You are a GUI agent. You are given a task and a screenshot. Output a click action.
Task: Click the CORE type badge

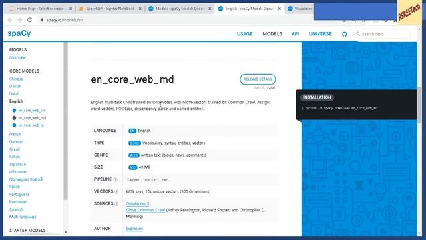click(134, 143)
